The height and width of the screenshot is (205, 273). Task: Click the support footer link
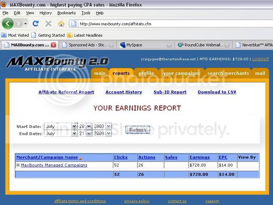(212, 201)
